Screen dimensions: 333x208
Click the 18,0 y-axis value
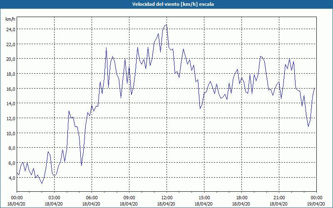(x=10, y=74)
